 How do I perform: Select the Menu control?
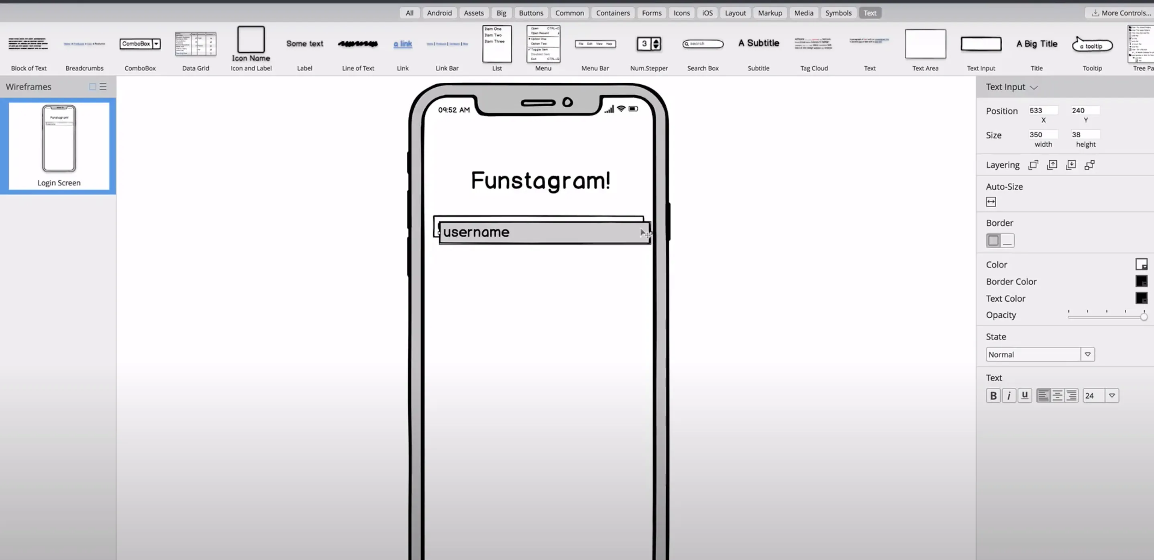coord(543,49)
